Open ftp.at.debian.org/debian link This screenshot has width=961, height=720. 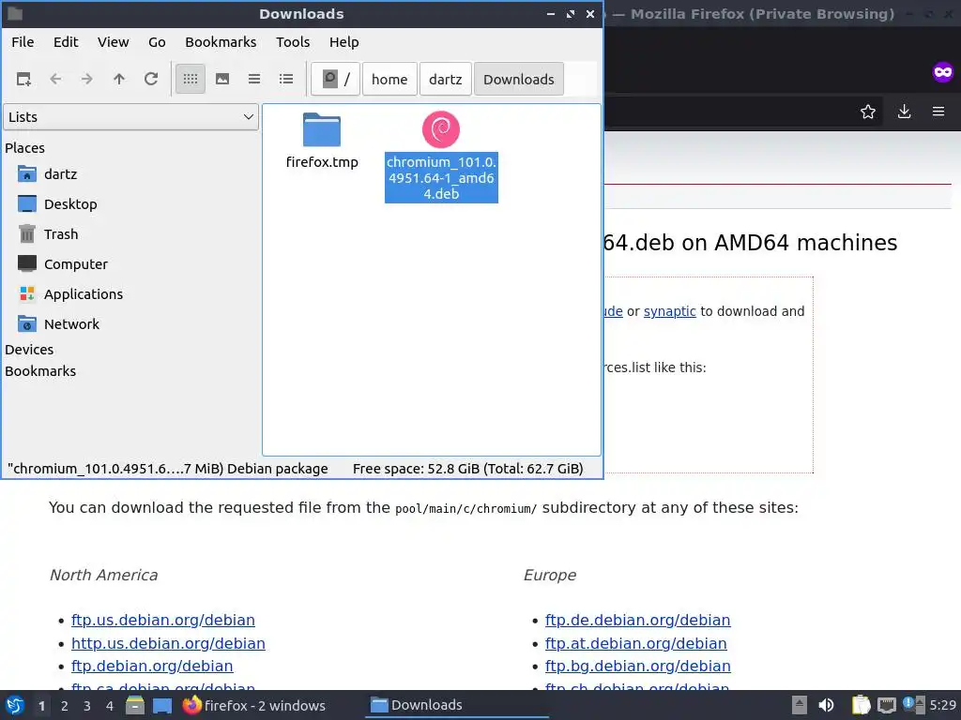[635, 643]
